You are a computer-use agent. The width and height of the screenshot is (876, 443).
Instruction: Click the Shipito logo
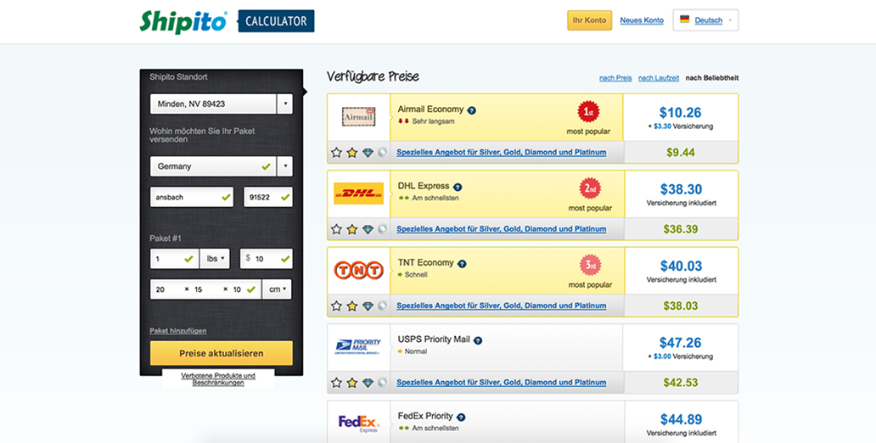coord(183,22)
